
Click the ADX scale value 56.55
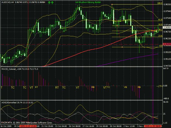coord(166,102)
